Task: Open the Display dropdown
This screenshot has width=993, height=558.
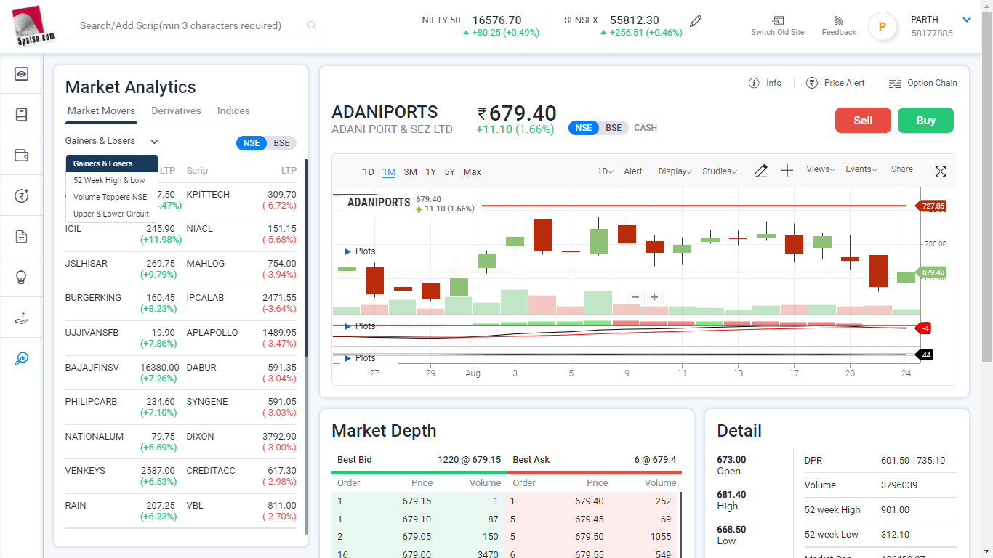Action: [675, 171]
